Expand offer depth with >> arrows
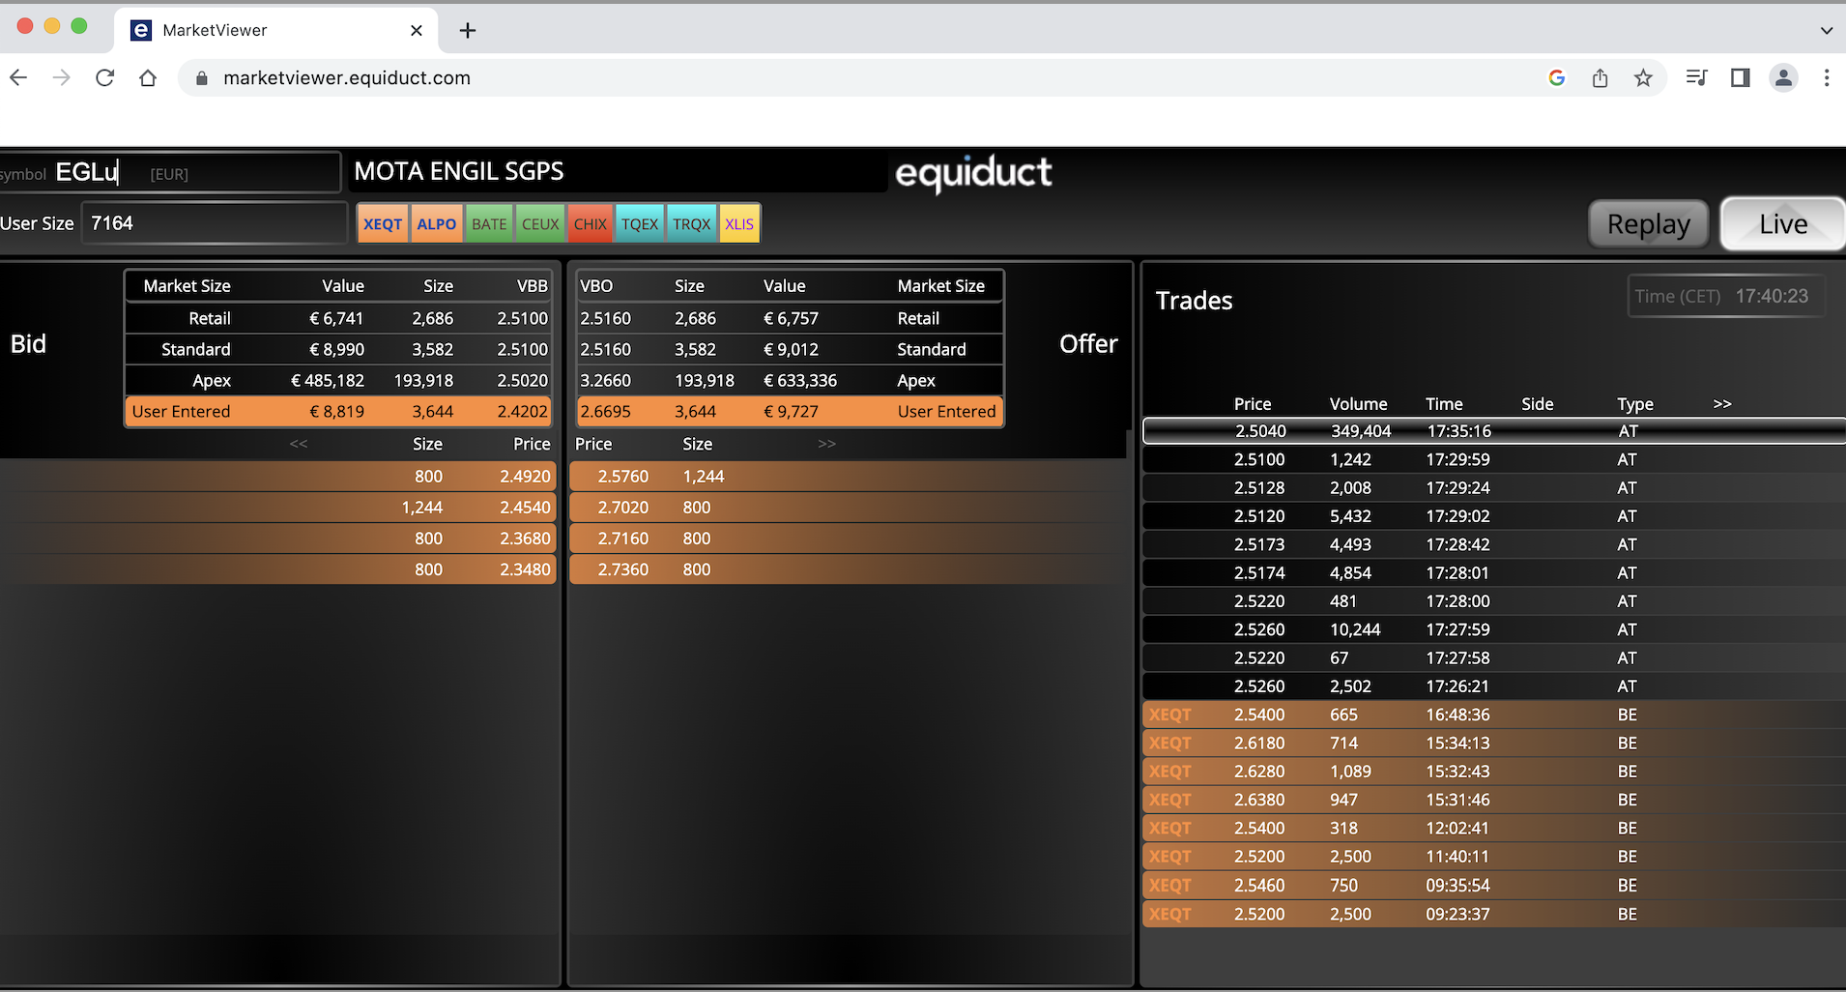Viewport: 1846px width, 992px height. coord(826,444)
